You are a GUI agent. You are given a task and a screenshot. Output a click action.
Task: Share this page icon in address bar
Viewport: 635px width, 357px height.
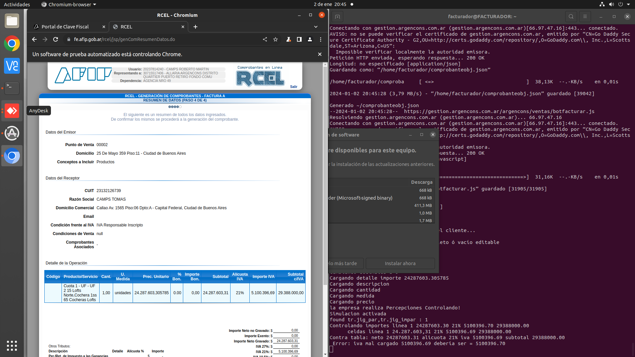(265, 39)
